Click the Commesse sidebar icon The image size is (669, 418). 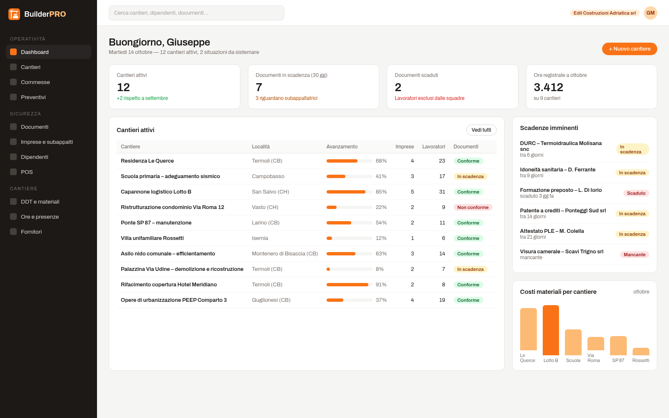click(x=13, y=82)
